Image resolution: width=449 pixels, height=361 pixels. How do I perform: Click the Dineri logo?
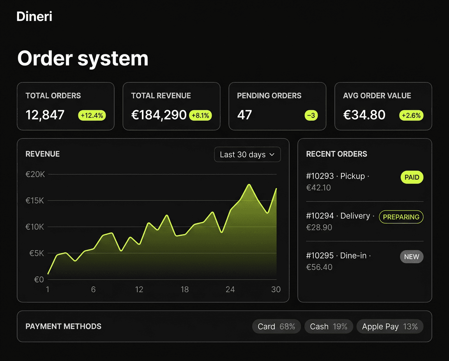coord(34,16)
